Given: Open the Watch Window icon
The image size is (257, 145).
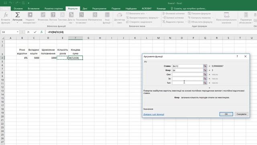Looking at the screenshot, I should [x=226, y=15].
